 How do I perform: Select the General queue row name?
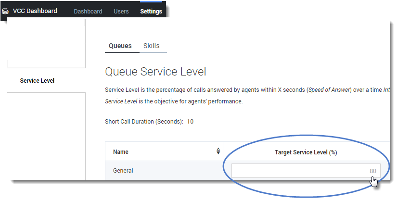click(x=123, y=171)
